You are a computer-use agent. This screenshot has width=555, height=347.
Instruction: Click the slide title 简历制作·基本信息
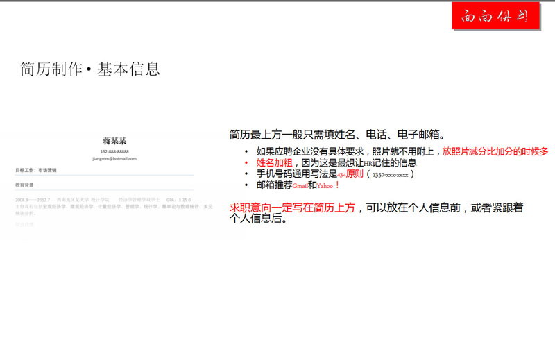coord(91,69)
